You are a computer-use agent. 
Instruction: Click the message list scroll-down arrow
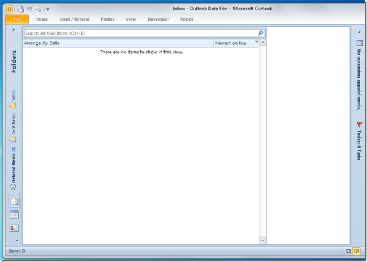(263, 240)
